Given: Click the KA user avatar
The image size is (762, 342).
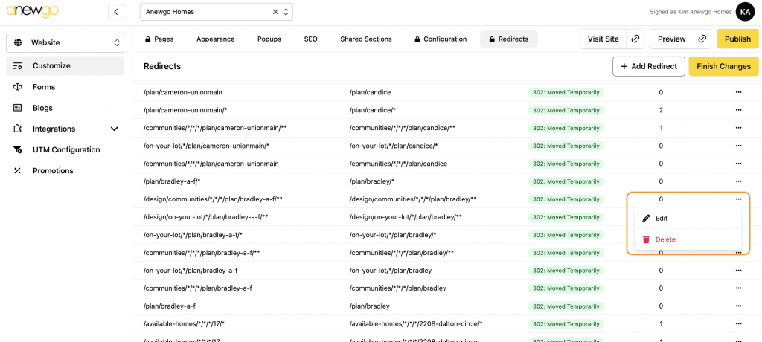Looking at the screenshot, I should pos(745,12).
